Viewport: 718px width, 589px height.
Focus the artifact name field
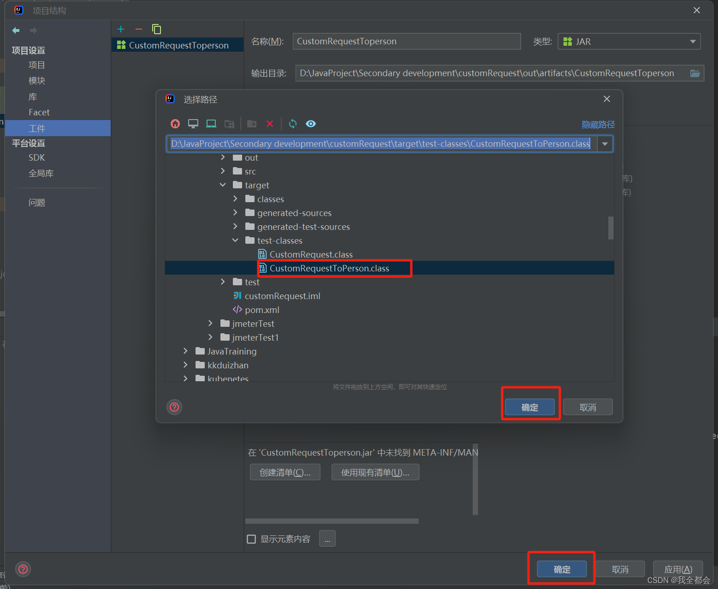click(x=407, y=41)
